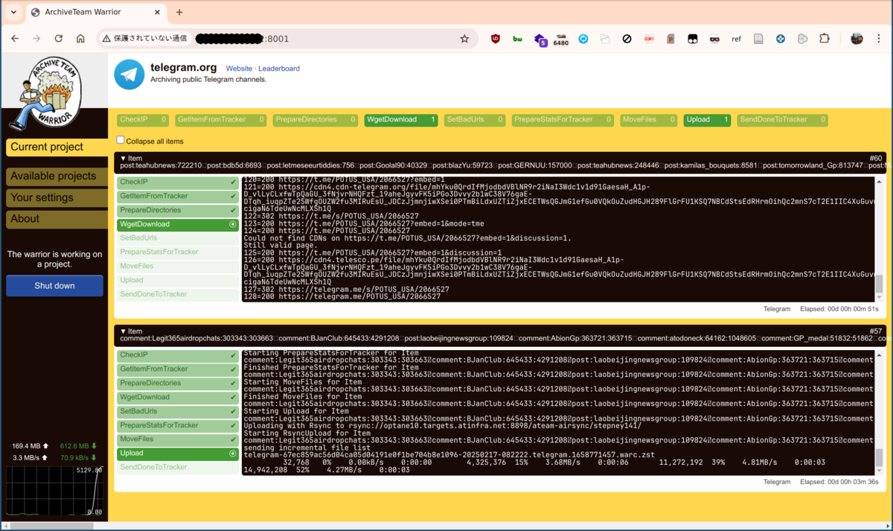Select the Available projects sidebar tab

[x=54, y=176]
